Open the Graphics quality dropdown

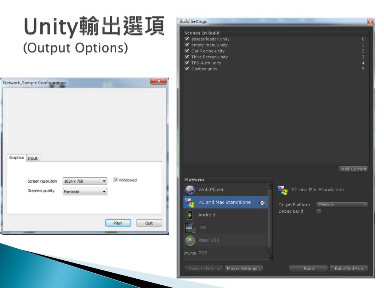[x=85, y=192]
